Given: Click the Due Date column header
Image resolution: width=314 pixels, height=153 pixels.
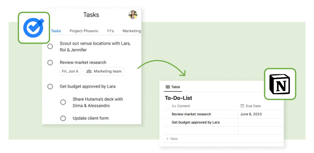Looking at the screenshot, I should [x=261, y=106].
